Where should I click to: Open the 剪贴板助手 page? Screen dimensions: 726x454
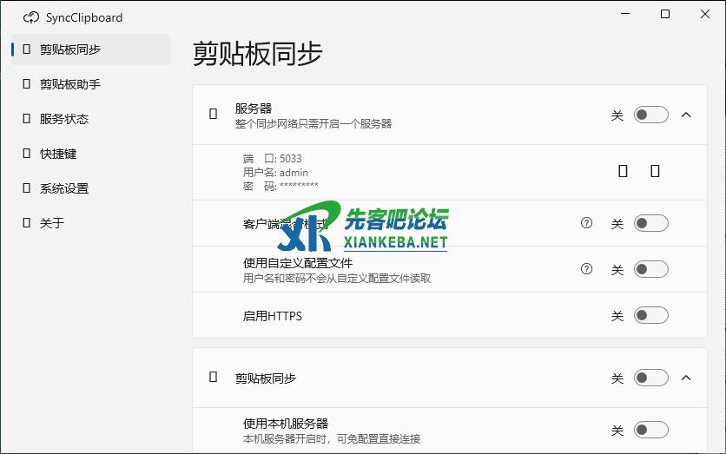pos(70,84)
